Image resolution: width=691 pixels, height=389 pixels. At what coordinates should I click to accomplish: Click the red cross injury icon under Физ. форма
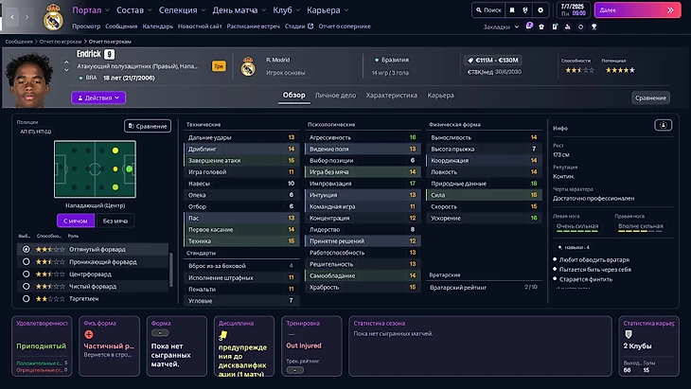pyautogui.click(x=89, y=334)
